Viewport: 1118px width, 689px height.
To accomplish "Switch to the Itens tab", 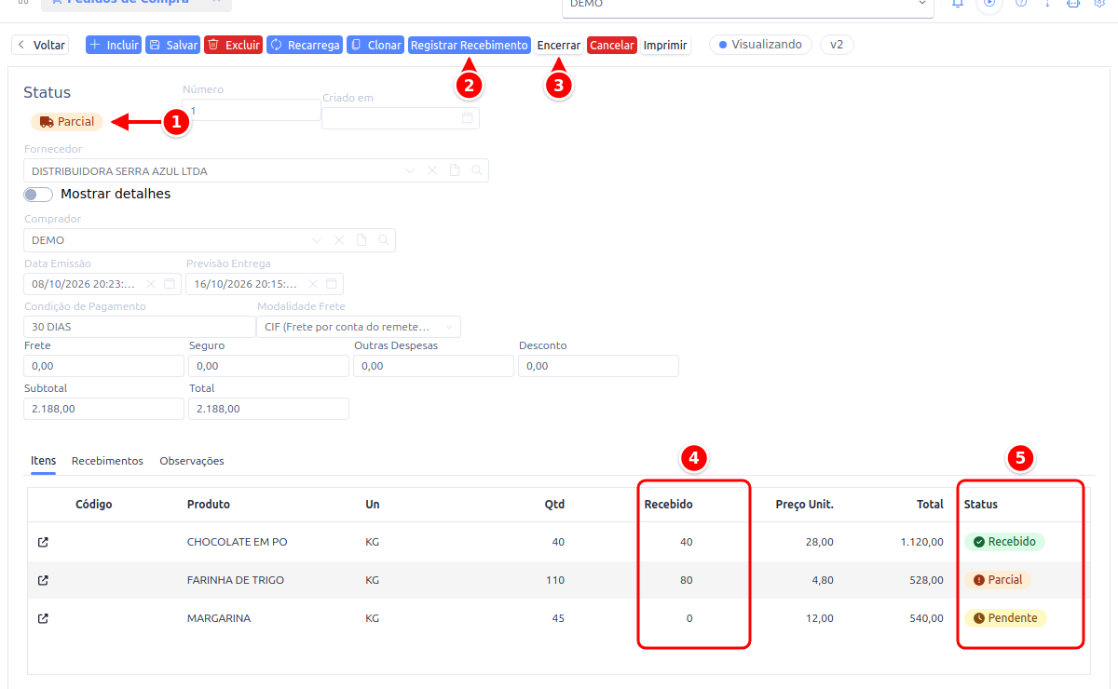I will (44, 461).
